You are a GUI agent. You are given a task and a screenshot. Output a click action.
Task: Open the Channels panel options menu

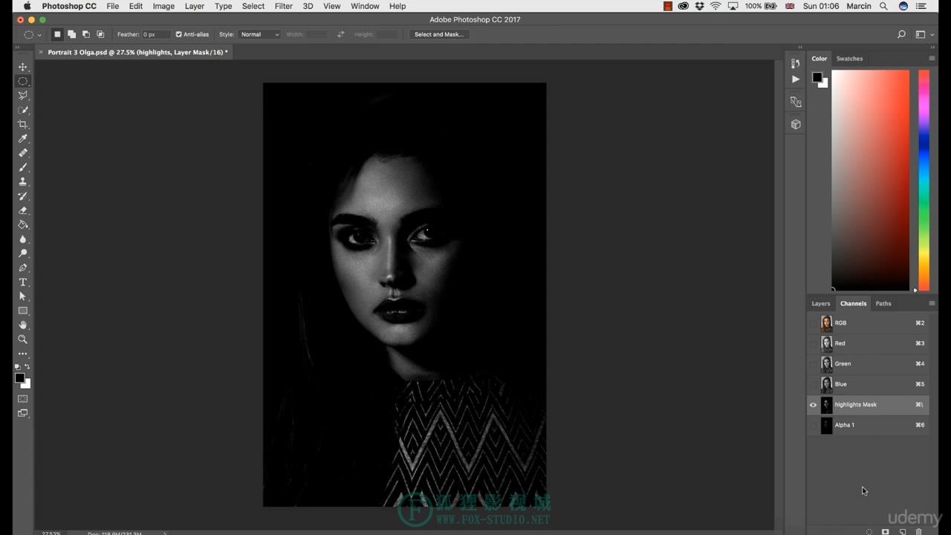pyautogui.click(x=932, y=303)
